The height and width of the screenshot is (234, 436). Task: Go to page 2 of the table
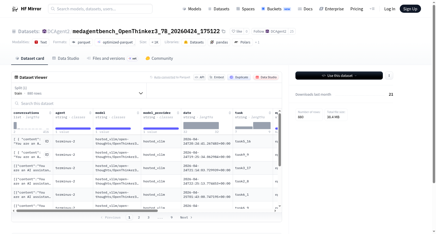click(139, 217)
